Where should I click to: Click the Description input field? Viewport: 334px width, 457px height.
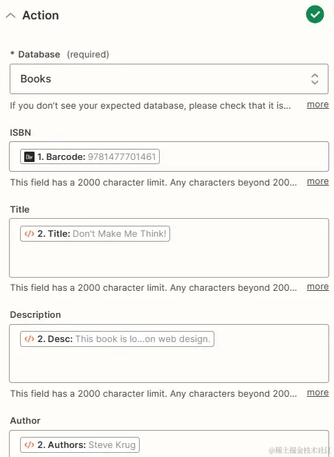click(169, 353)
